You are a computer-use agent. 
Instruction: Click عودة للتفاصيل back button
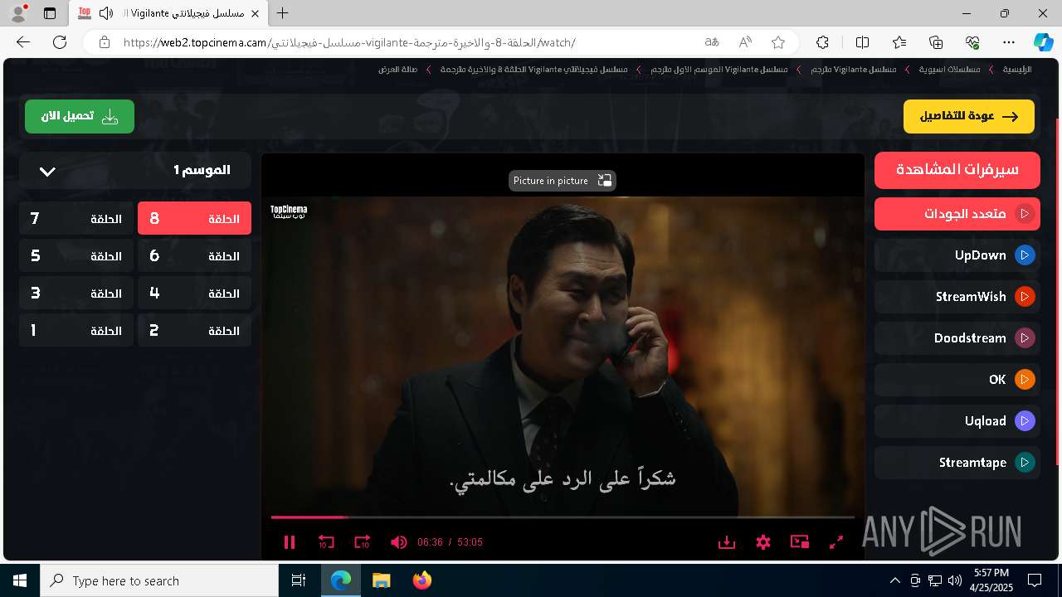coord(969,117)
